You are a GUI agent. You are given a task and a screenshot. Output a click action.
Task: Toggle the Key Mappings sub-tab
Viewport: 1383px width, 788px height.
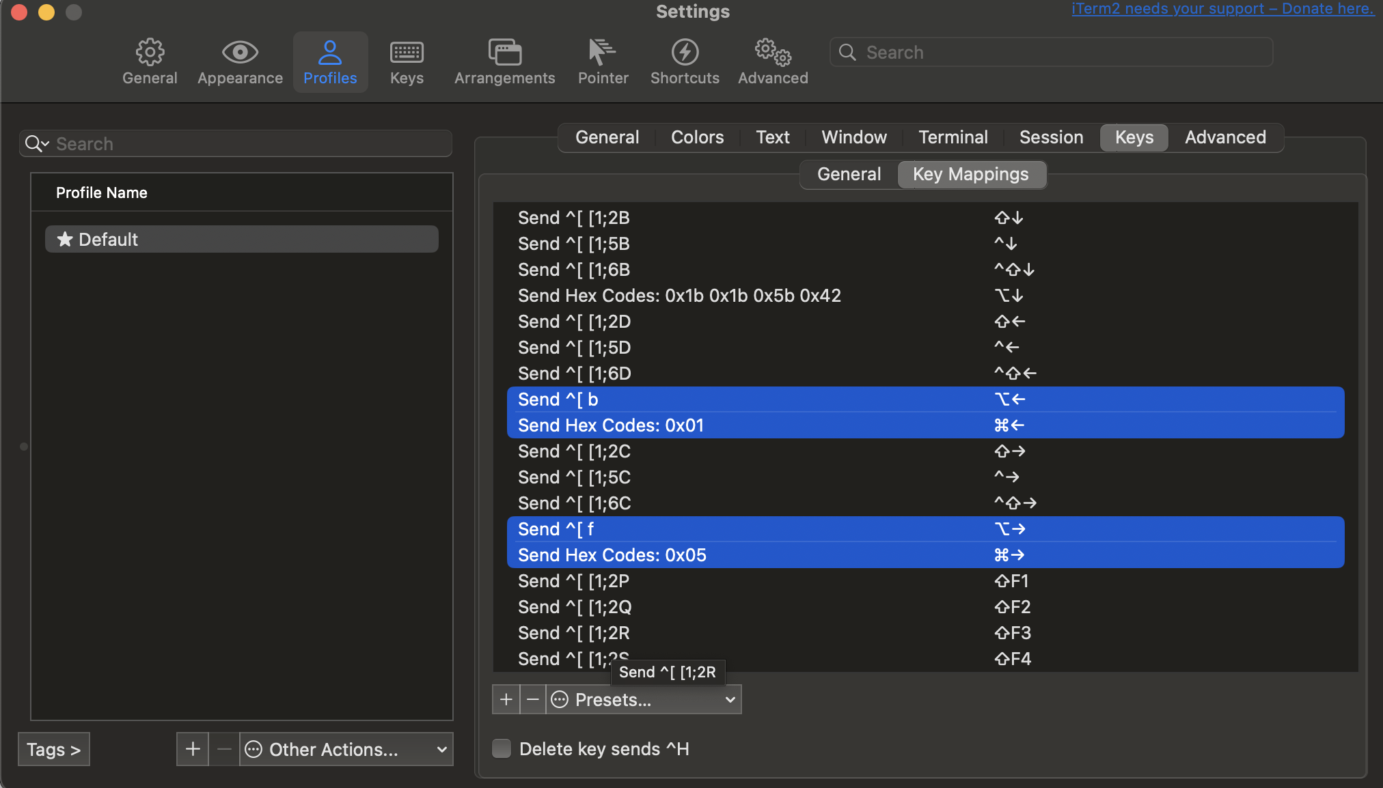tap(970, 173)
